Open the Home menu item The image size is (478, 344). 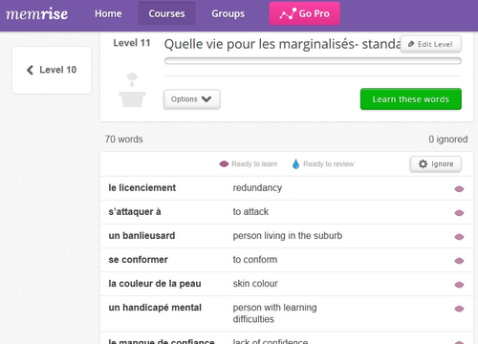[108, 13]
